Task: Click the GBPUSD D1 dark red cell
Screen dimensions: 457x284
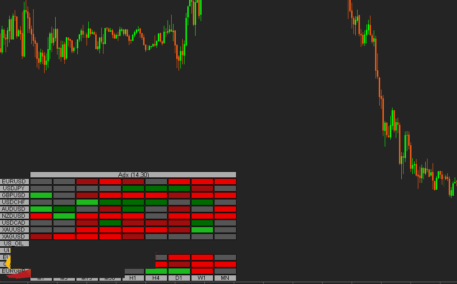Action: click(179, 195)
